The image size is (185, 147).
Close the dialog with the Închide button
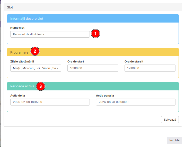pos(174,140)
